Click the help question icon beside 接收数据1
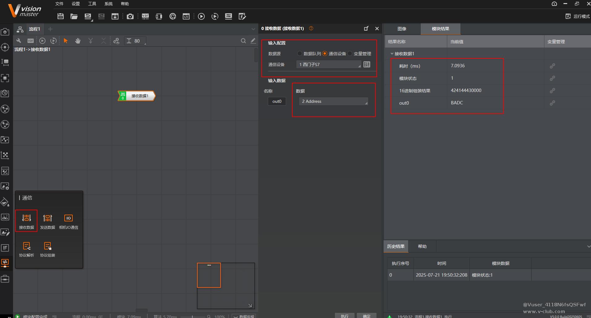This screenshot has width=591, height=318. pyautogui.click(x=311, y=28)
